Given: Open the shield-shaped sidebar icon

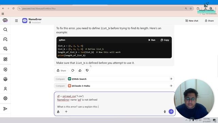Looking at the screenshot, I should tap(5, 70).
